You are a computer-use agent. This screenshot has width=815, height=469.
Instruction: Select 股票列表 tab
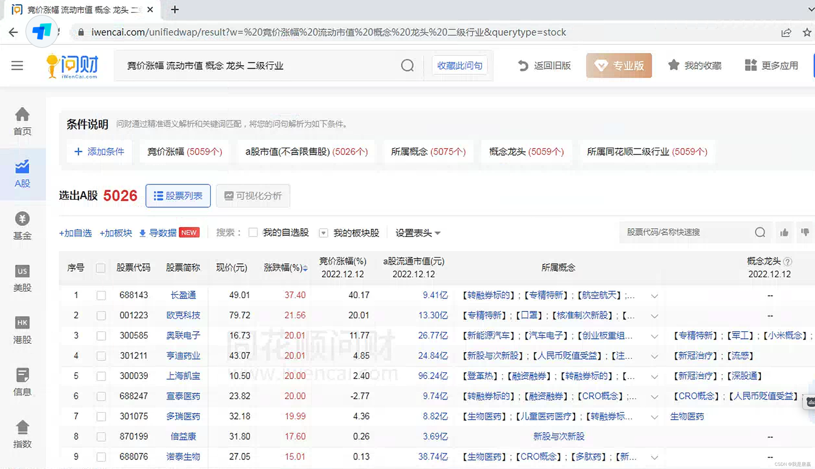(178, 196)
